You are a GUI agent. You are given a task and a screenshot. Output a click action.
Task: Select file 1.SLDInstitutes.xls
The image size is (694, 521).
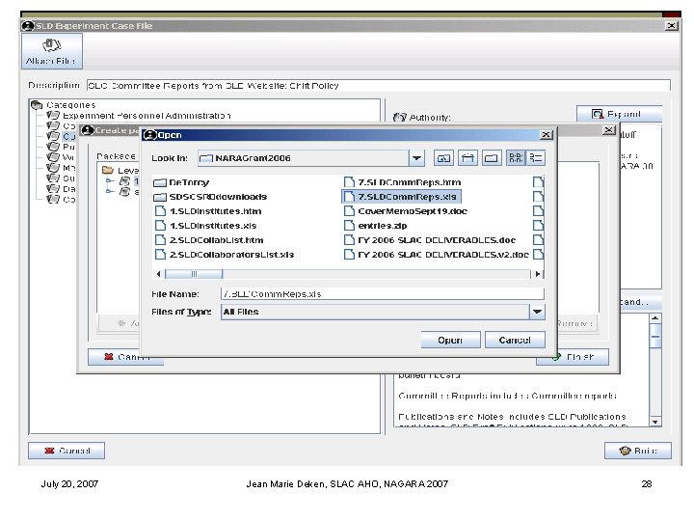[206, 226]
